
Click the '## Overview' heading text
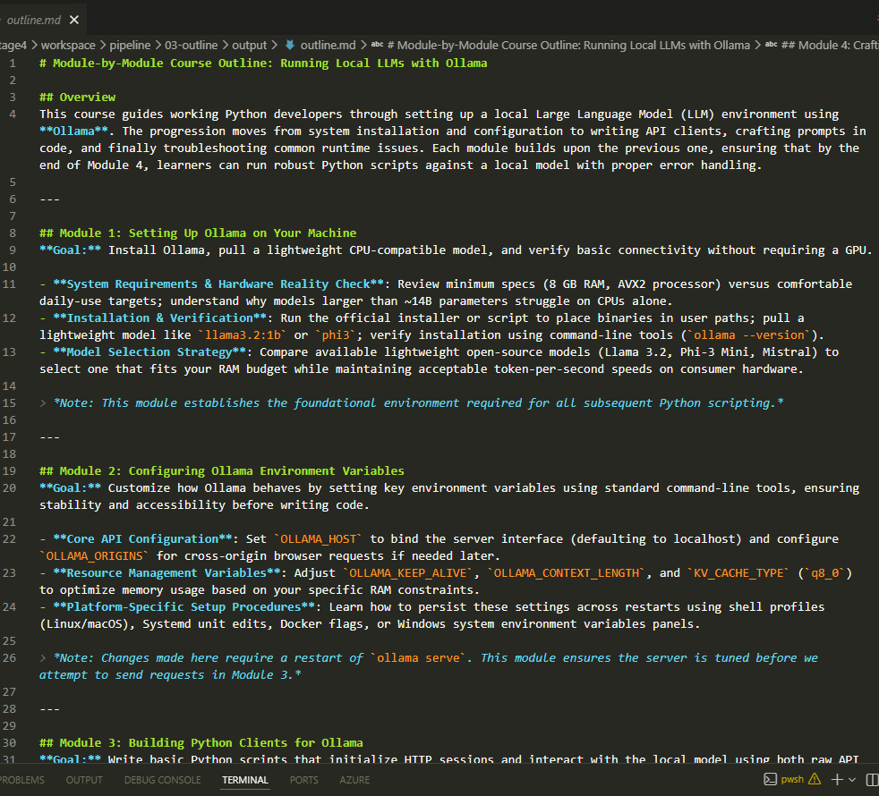pos(77,97)
